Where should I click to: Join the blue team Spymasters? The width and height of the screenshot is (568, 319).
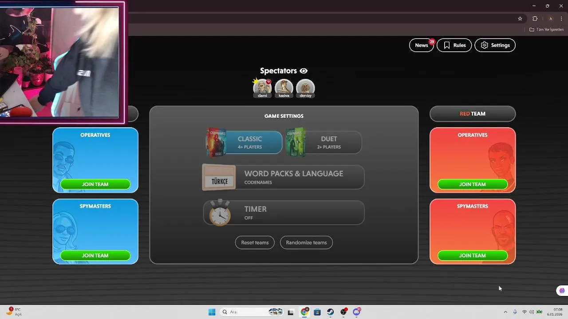pos(95,256)
